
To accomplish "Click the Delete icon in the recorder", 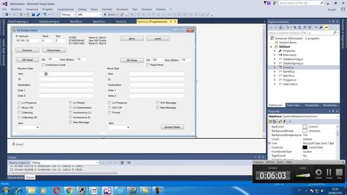I will [x=318, y=173].
